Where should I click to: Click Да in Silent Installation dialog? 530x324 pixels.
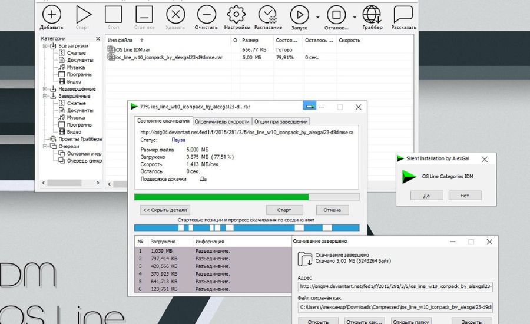[426, 196]
